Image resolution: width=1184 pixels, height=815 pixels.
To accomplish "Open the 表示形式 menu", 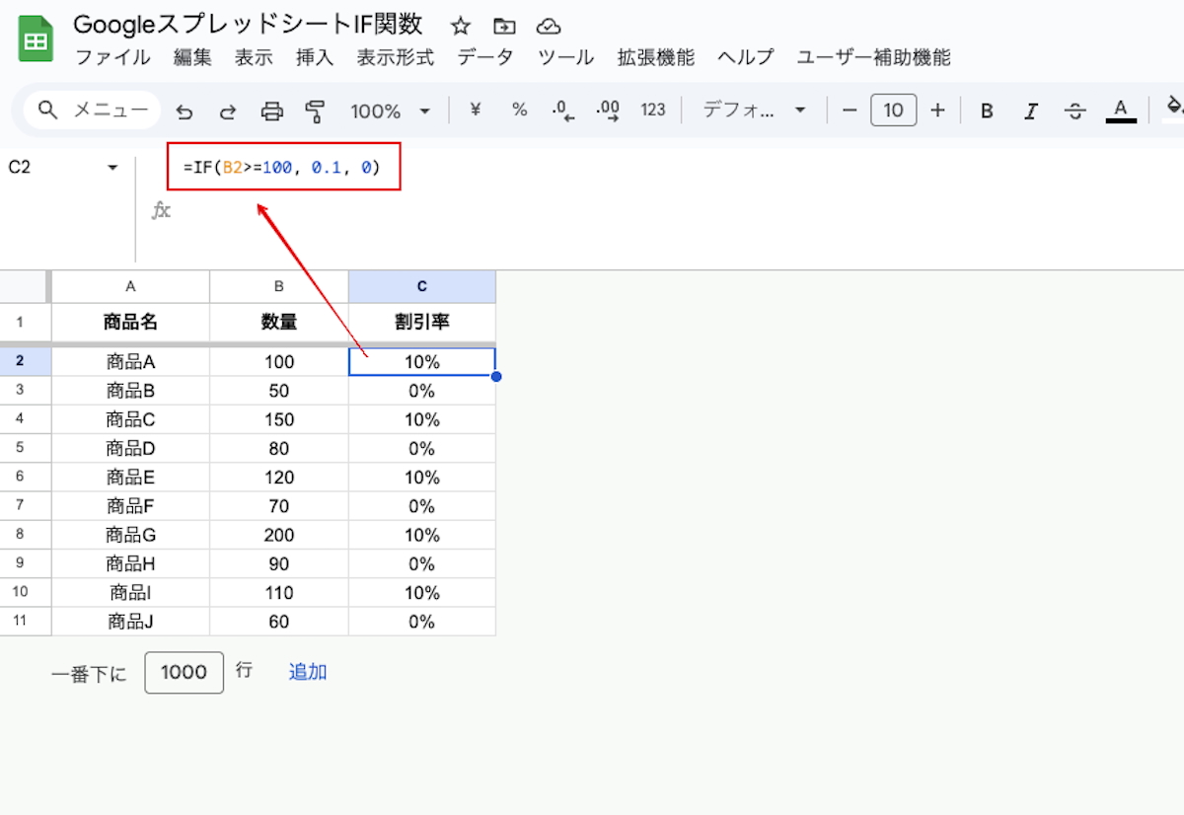I will pos(395,57).
